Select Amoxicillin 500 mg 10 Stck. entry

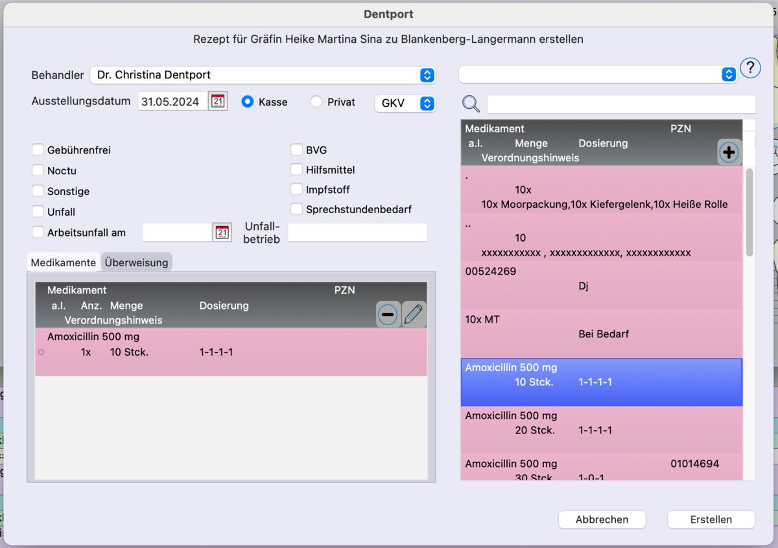click(601, 382)
